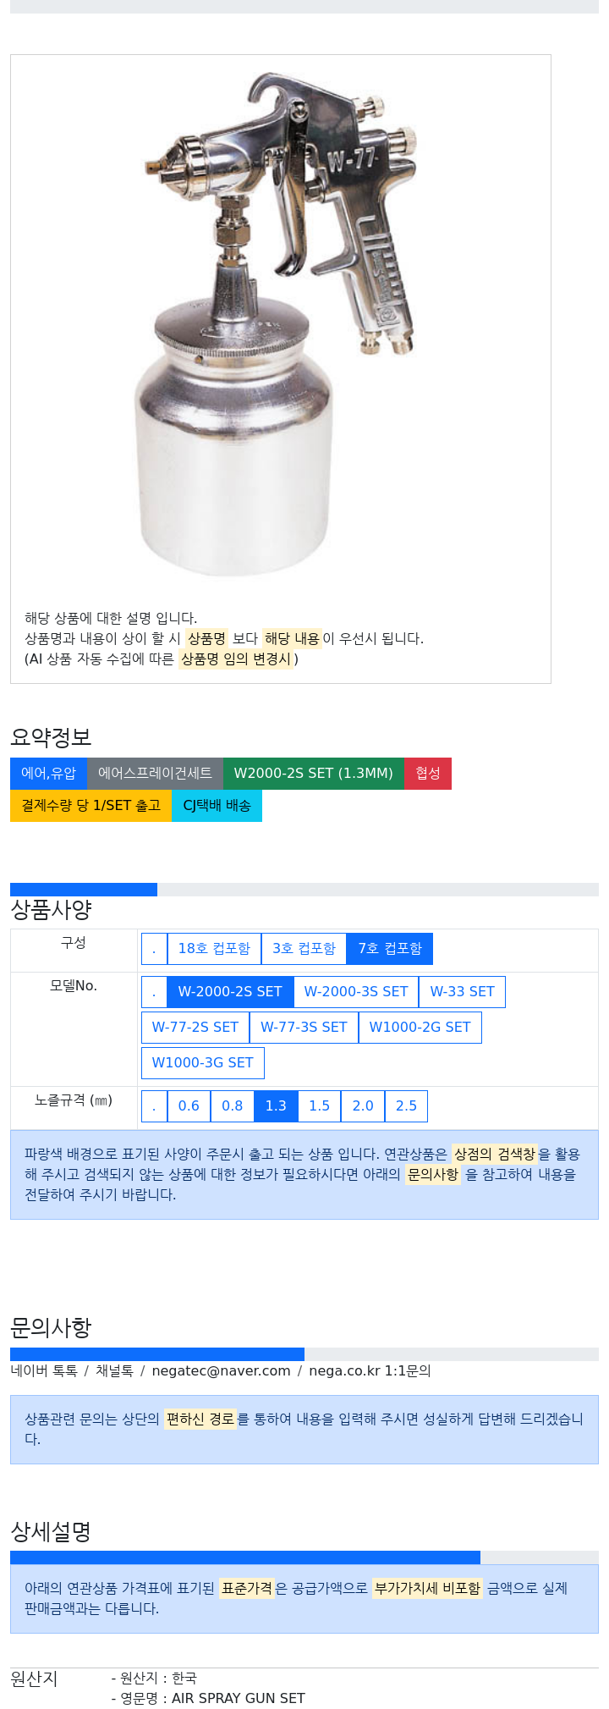
Task: Select the 7호 컵포함 option
Action: pos(390,948)
